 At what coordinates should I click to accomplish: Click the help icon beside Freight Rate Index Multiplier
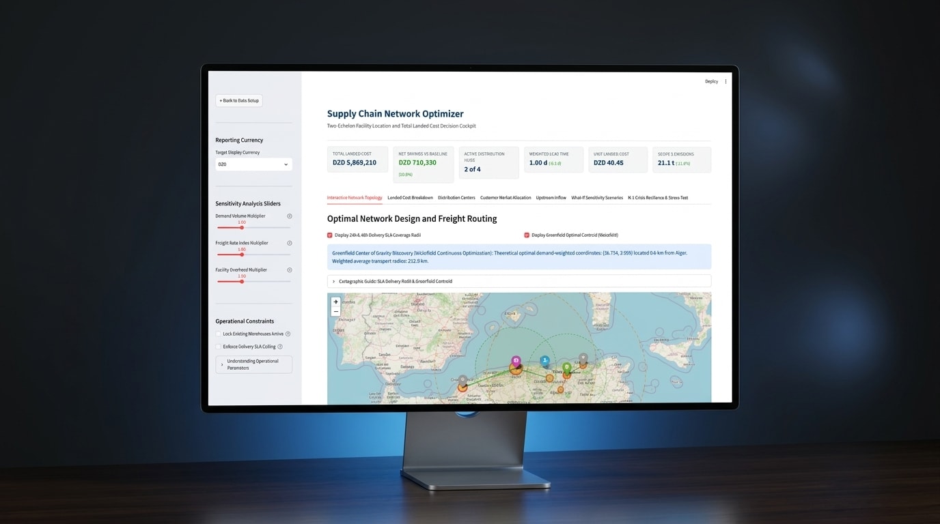[290, 243]
